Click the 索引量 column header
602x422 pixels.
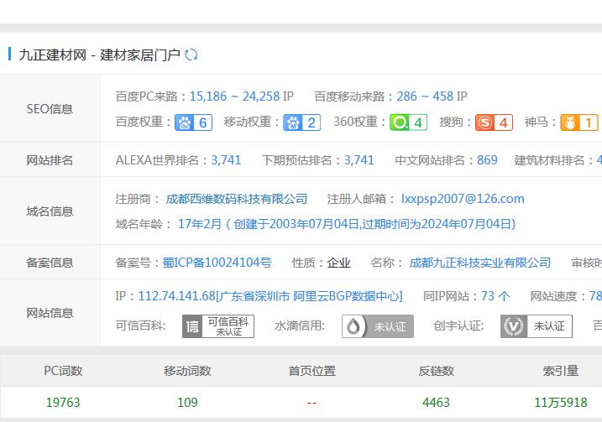pyautogui.click(x=561, y=371)
